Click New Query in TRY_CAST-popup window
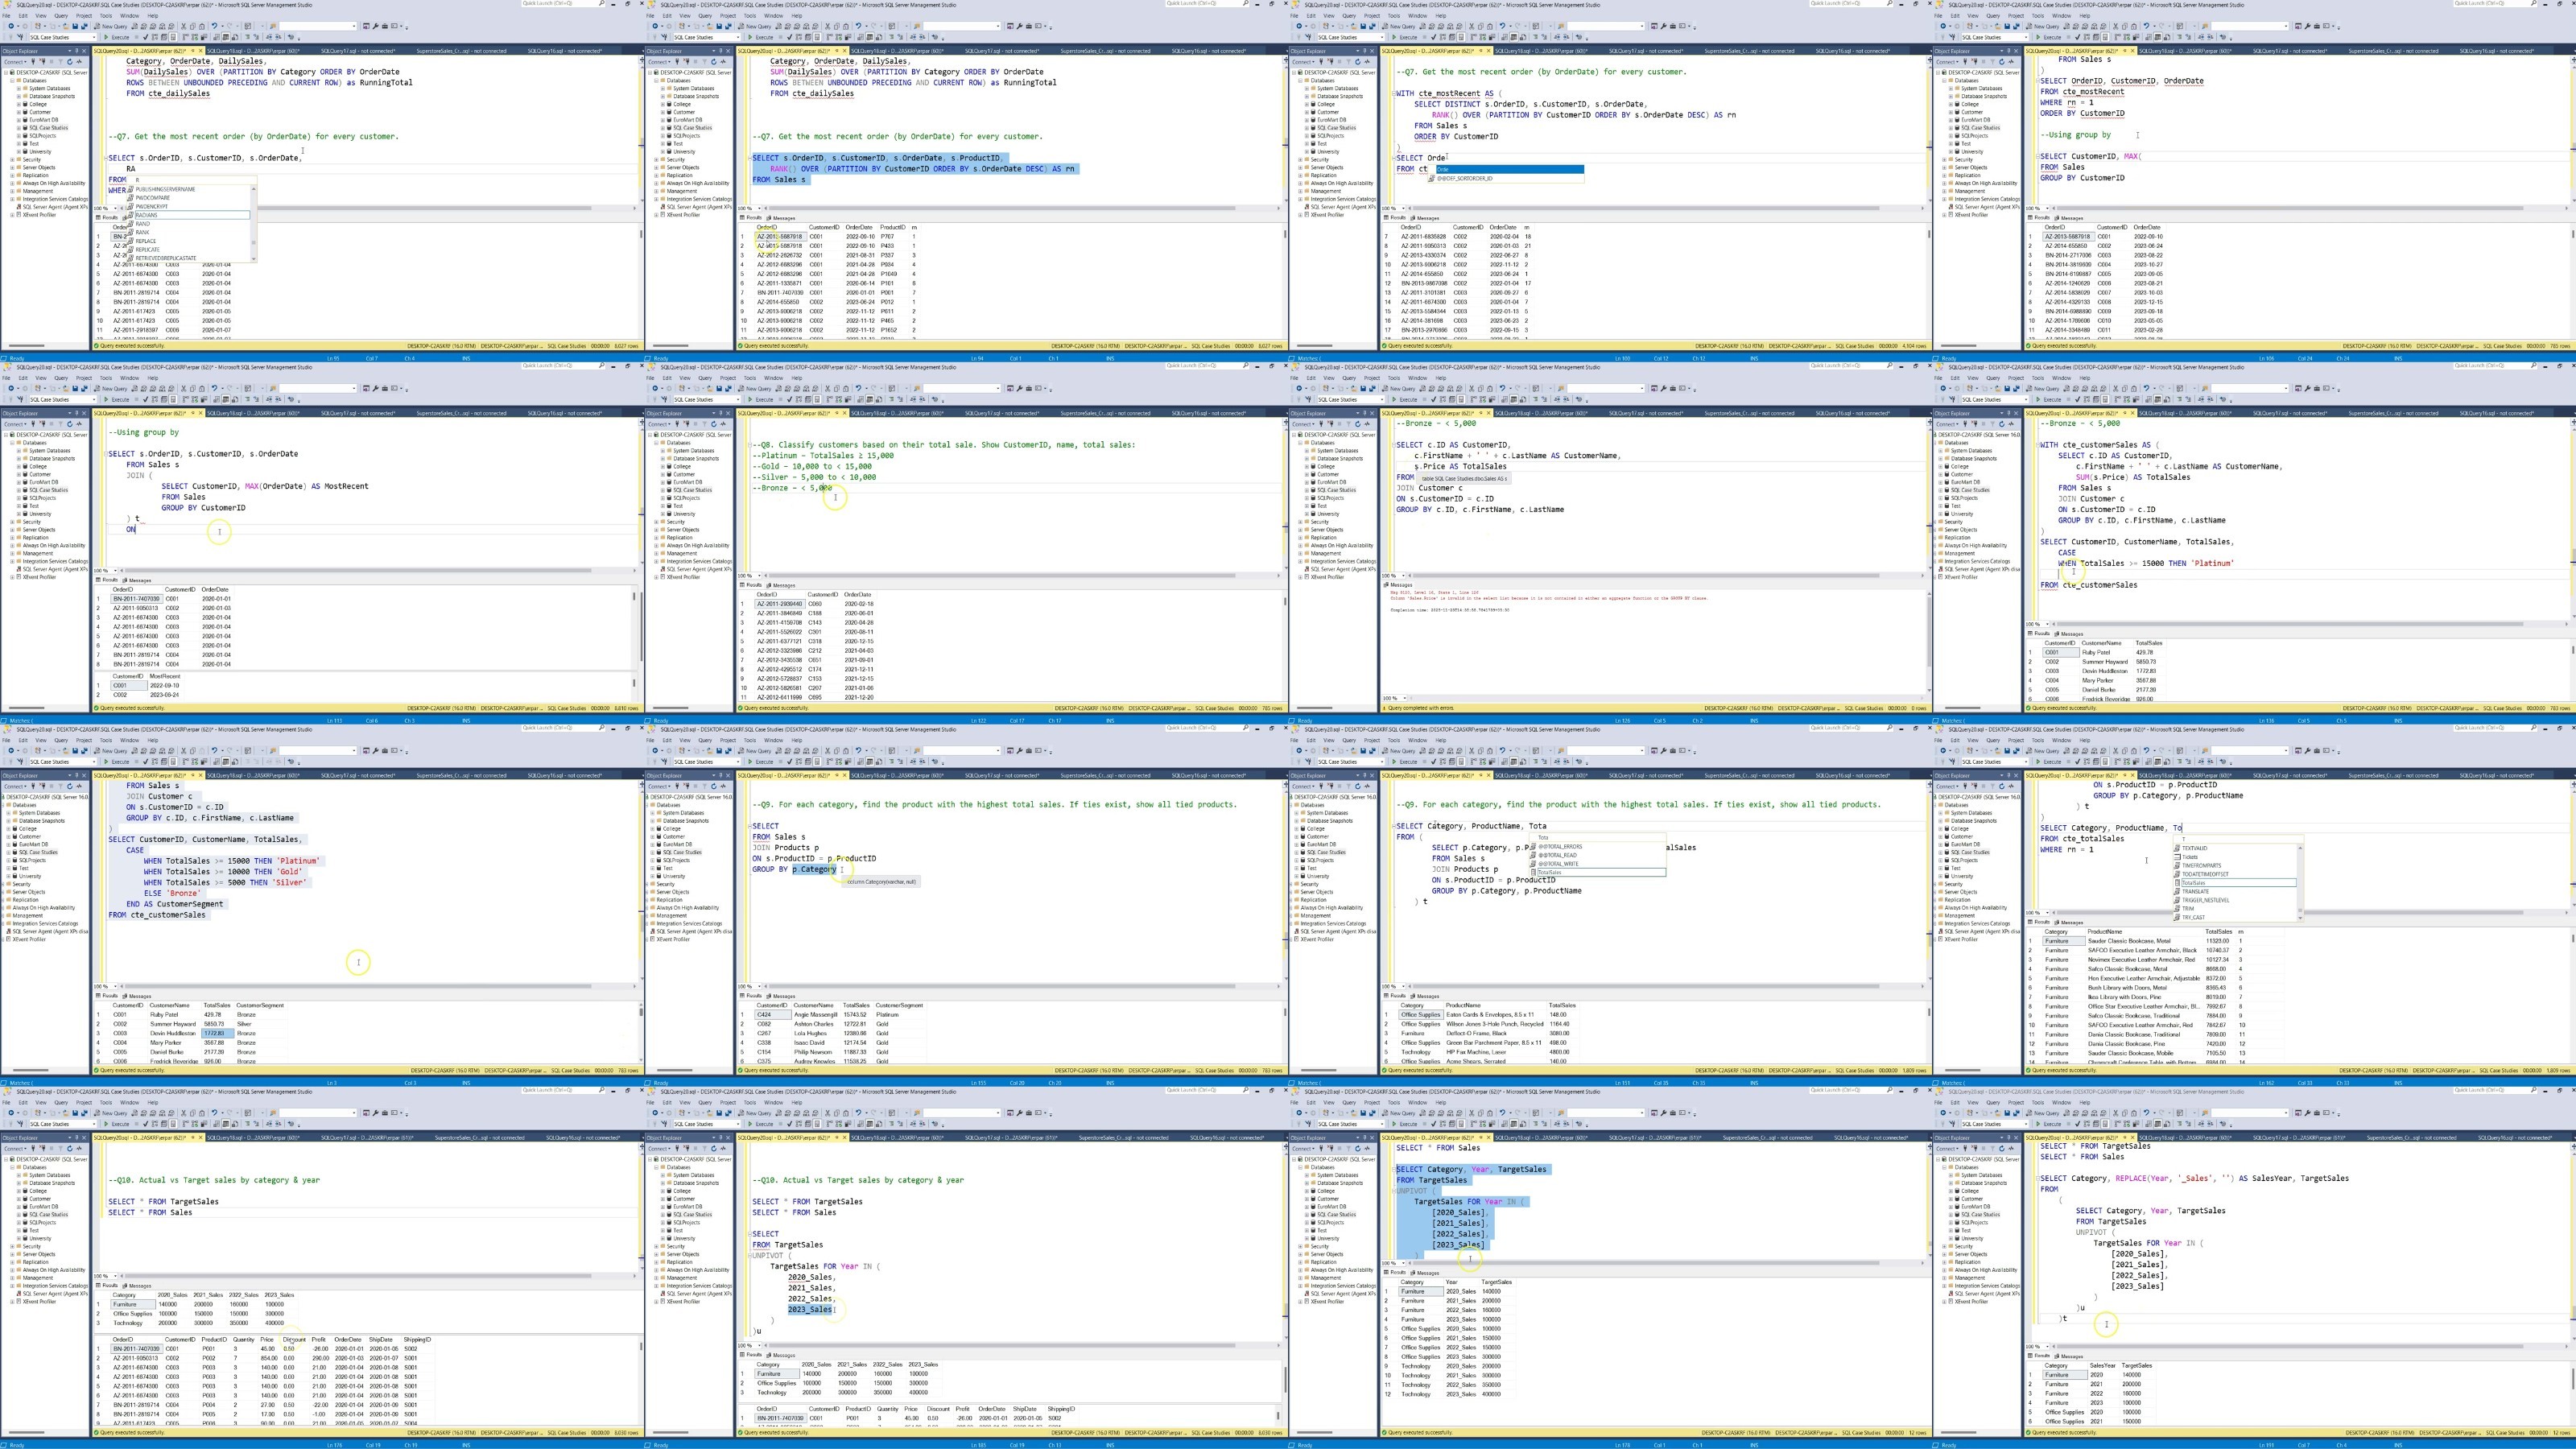The width and height of the screenshot is (2576, 1449). tap(2043, 751)
